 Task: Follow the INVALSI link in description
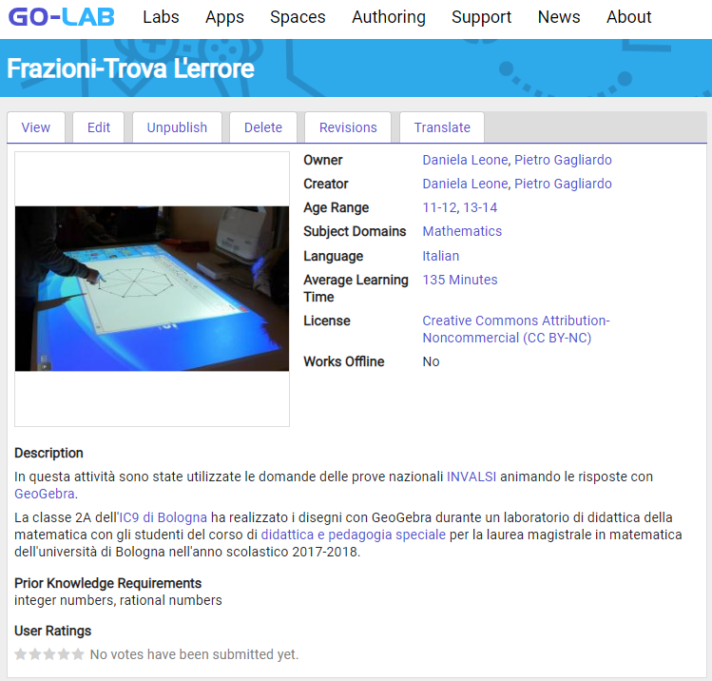click(471, 477)
